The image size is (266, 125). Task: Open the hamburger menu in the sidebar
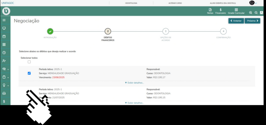coord(4,20)
